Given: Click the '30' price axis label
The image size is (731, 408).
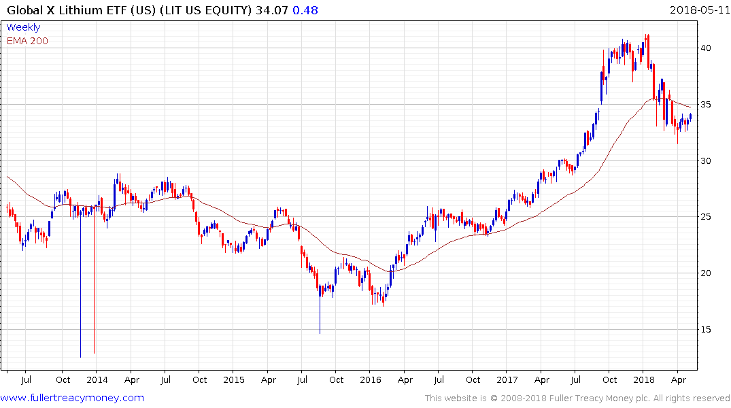Looking at the screenshot, I should pyautogui.click(x=705, y=161).
